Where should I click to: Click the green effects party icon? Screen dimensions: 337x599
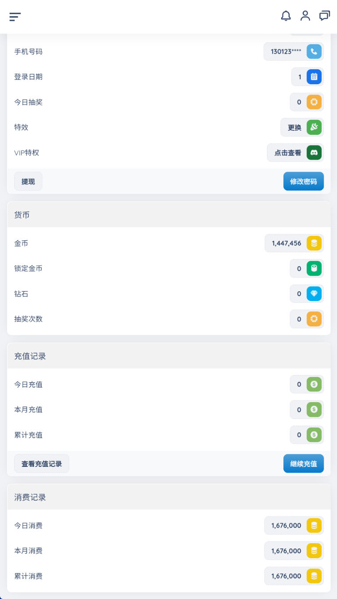[x=314, y=127]
